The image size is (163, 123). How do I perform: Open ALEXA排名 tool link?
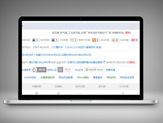[x=30, y=77]
